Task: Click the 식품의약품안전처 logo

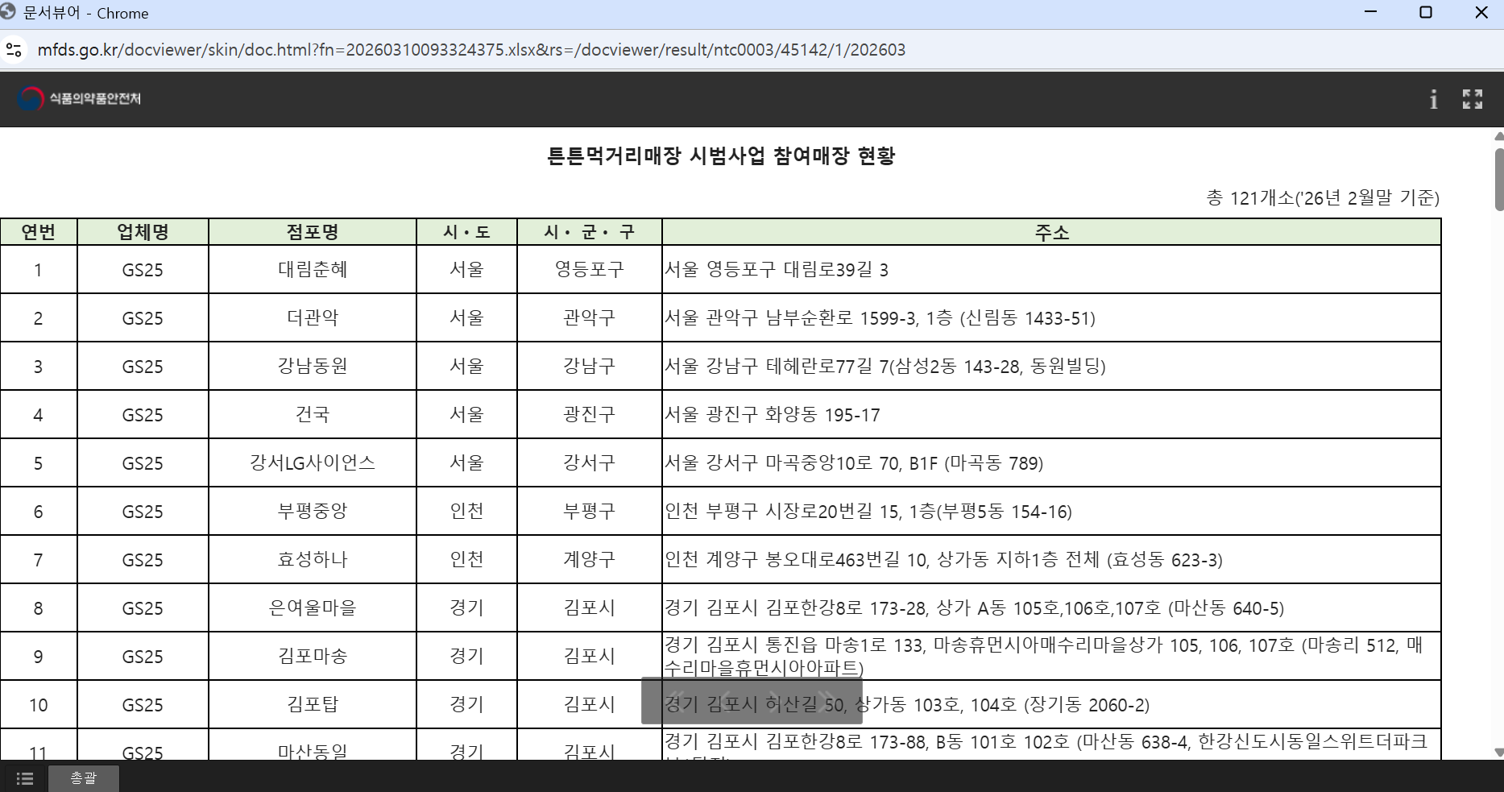Action: (x=79, y=98)
